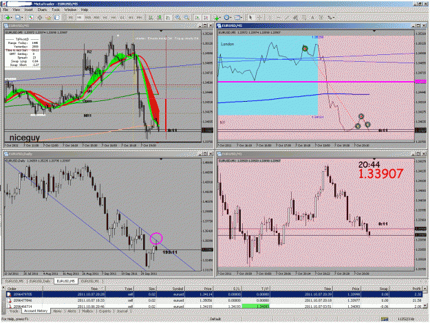Select the Draw Vertical Line tool
430x323 pixels.
click(x=270, y=18)
